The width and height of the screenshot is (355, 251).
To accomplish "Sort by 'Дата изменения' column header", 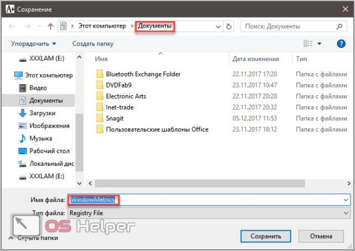I will [256, 59].
